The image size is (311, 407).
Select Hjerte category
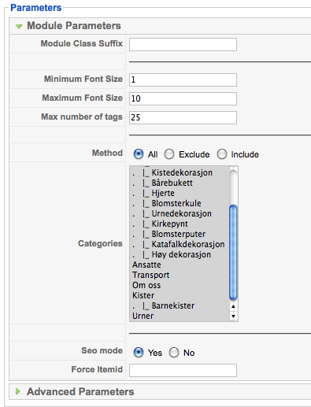point(180,193)
